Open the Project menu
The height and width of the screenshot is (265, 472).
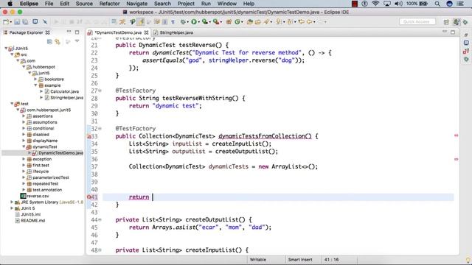[x=186, y=4]
